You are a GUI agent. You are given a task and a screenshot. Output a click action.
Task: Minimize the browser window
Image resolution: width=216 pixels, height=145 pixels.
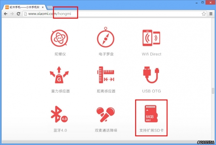(x=196, y=3)
